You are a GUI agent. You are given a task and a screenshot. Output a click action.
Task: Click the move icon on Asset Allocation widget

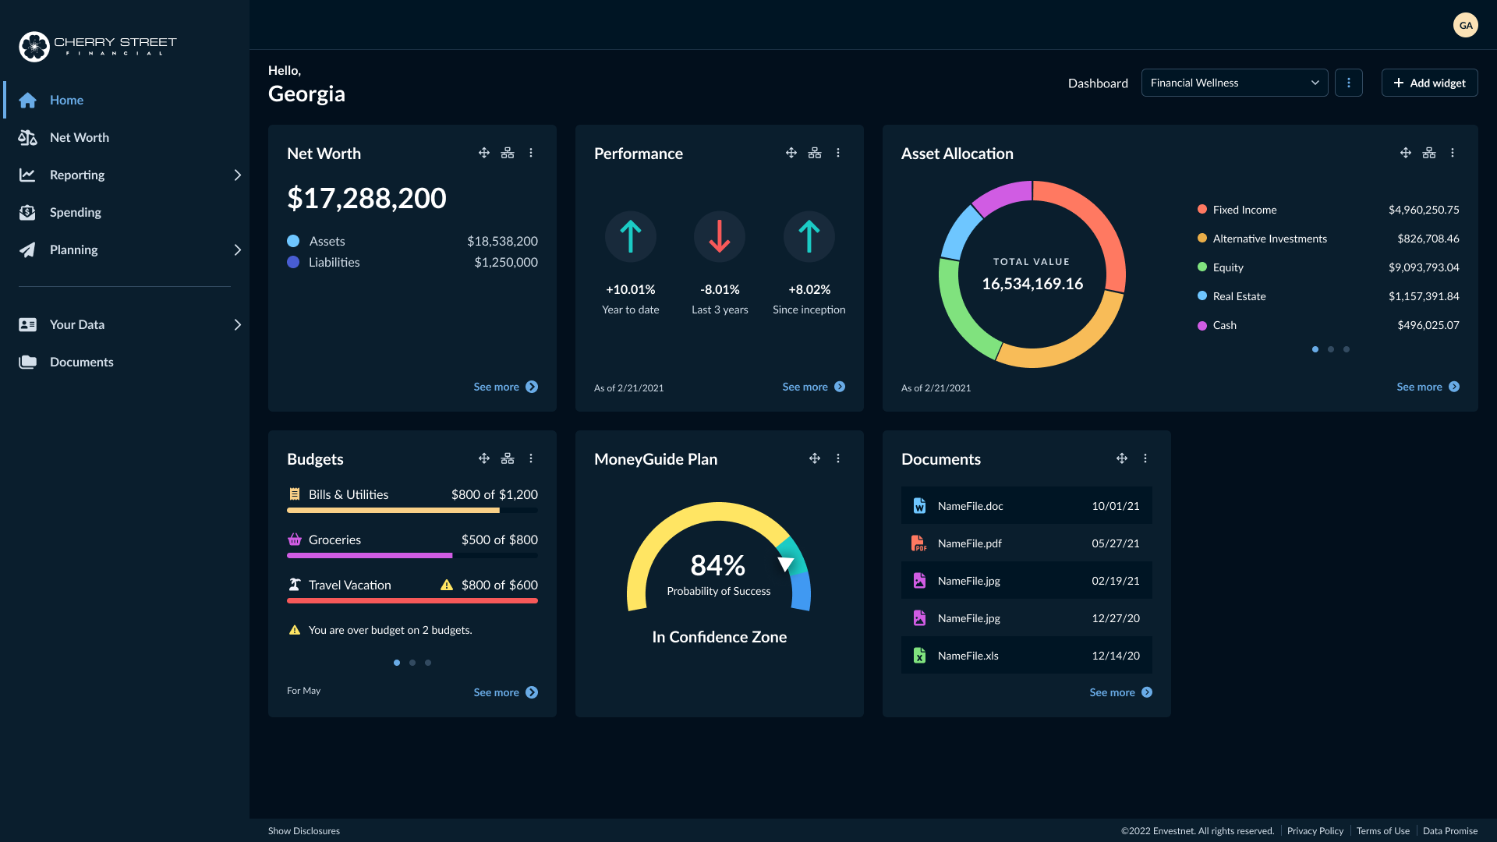click(x=1406, y=153)
